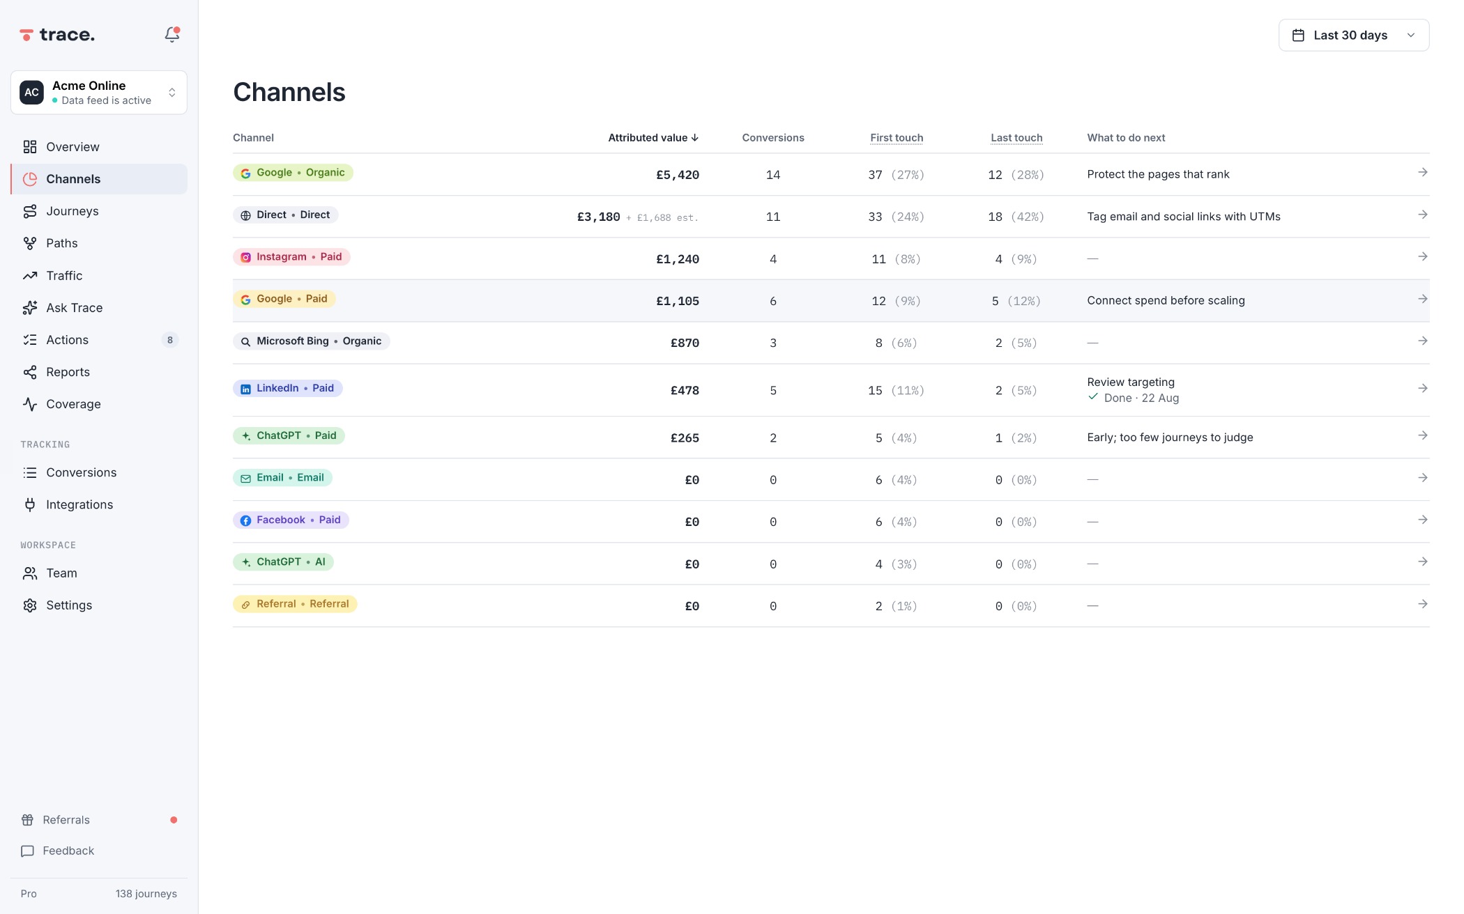The width and height of the screenshot is (1464, 914).
Task: Click the Google Organic channel tag
Action: [293, 173]
